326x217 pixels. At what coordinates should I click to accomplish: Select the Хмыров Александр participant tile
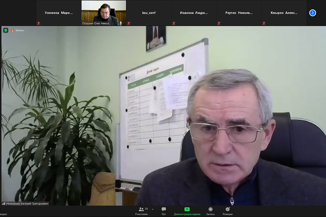pos(284,13)
